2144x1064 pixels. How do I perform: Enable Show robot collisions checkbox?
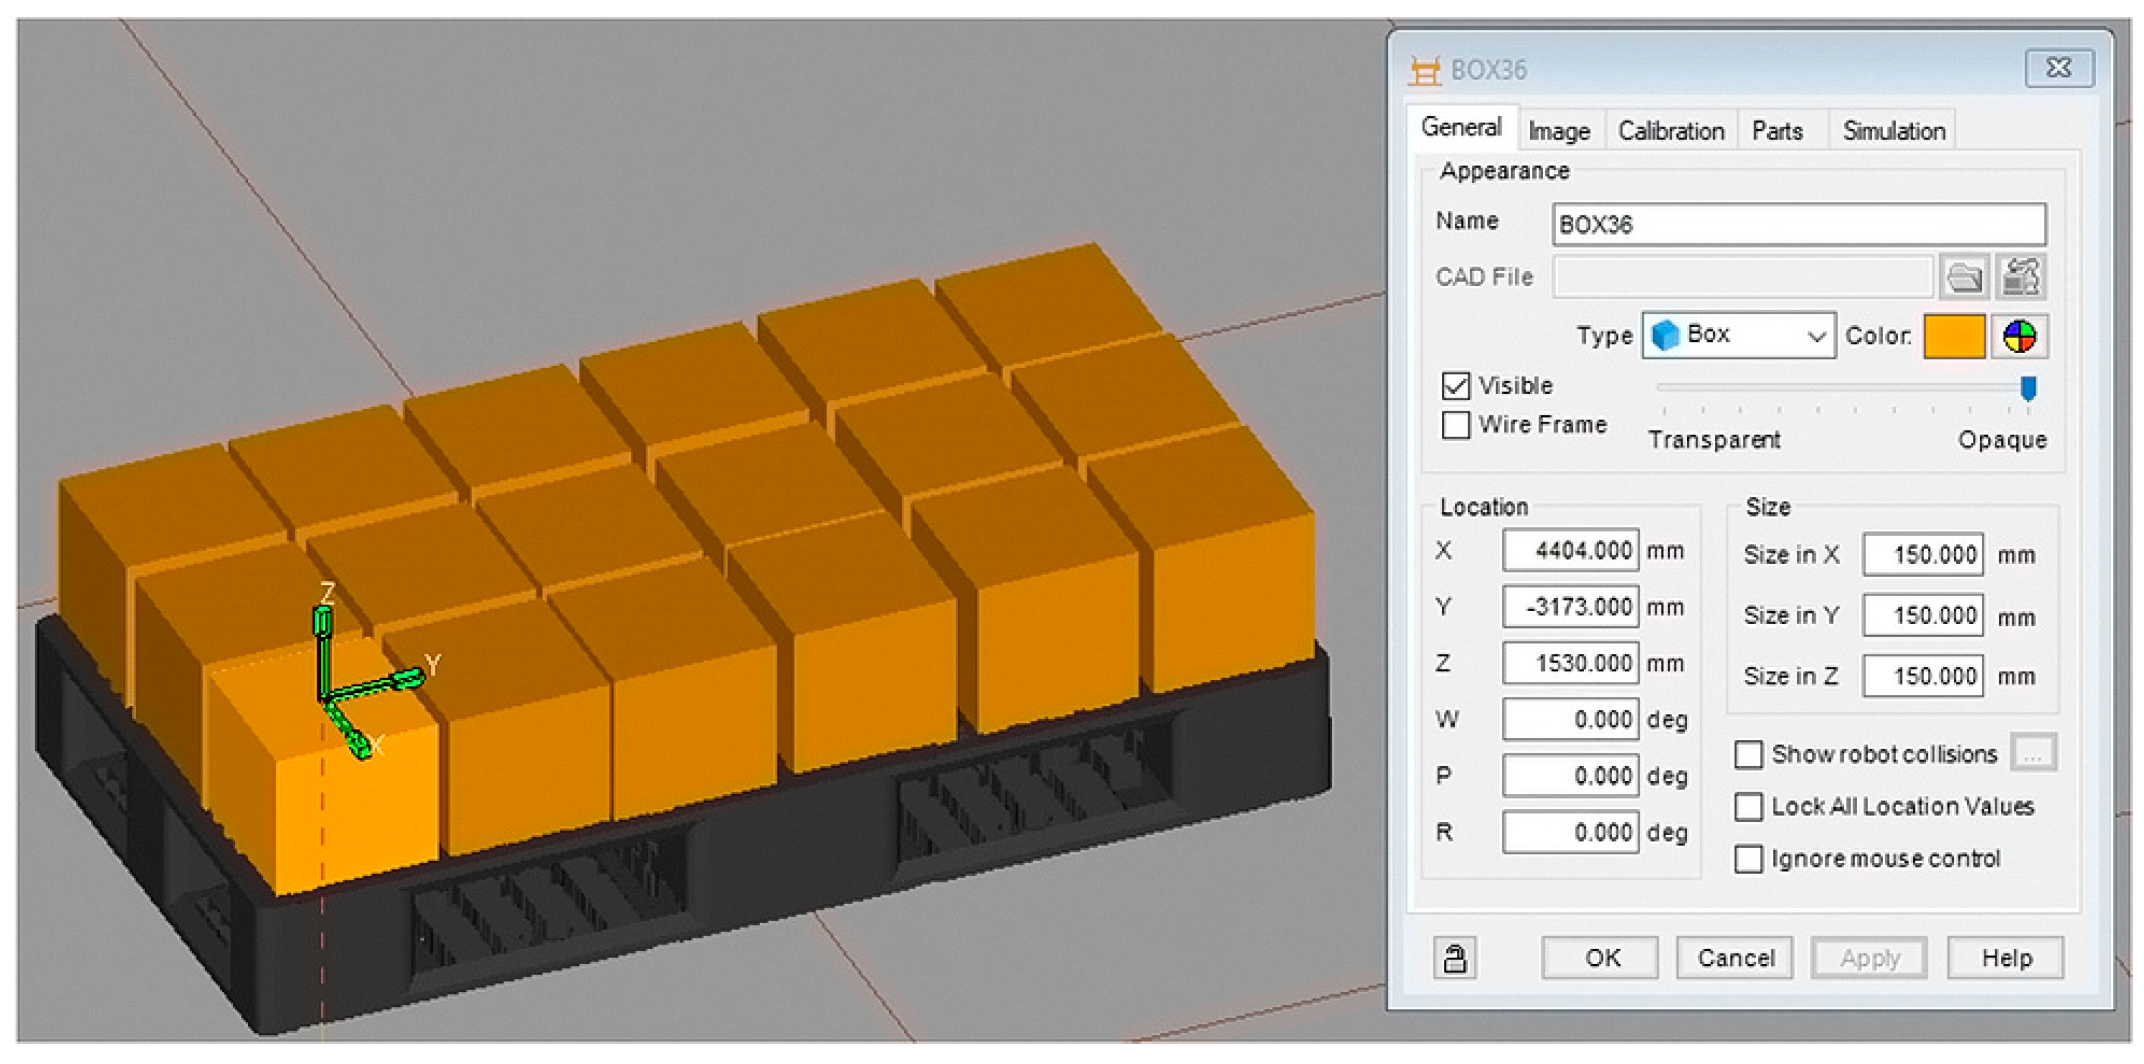1749,755
